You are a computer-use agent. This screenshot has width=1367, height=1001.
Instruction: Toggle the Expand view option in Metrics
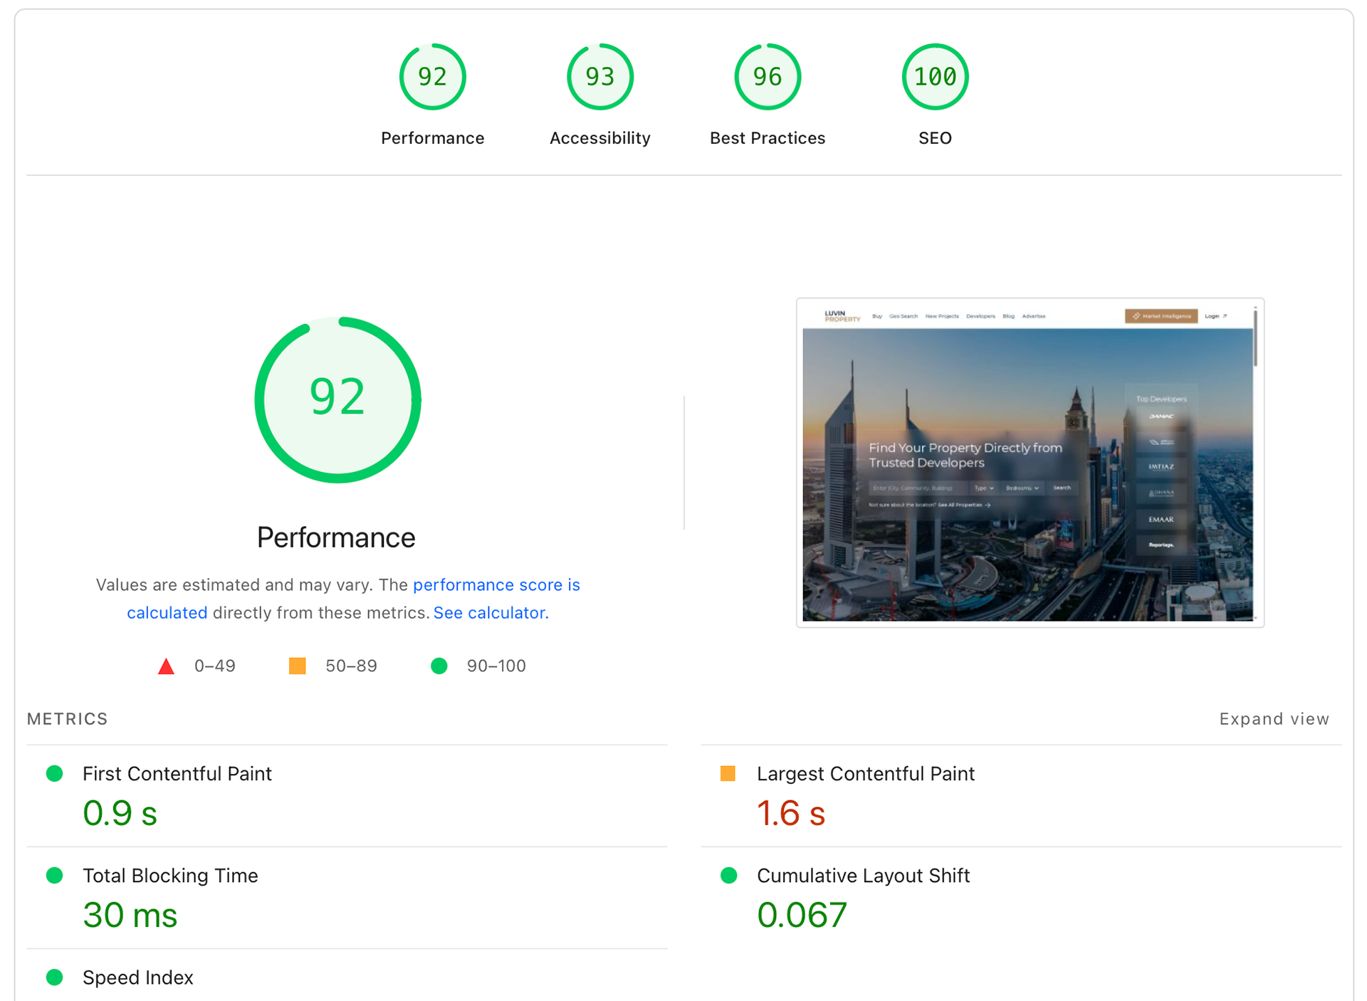click(1273, 719)
